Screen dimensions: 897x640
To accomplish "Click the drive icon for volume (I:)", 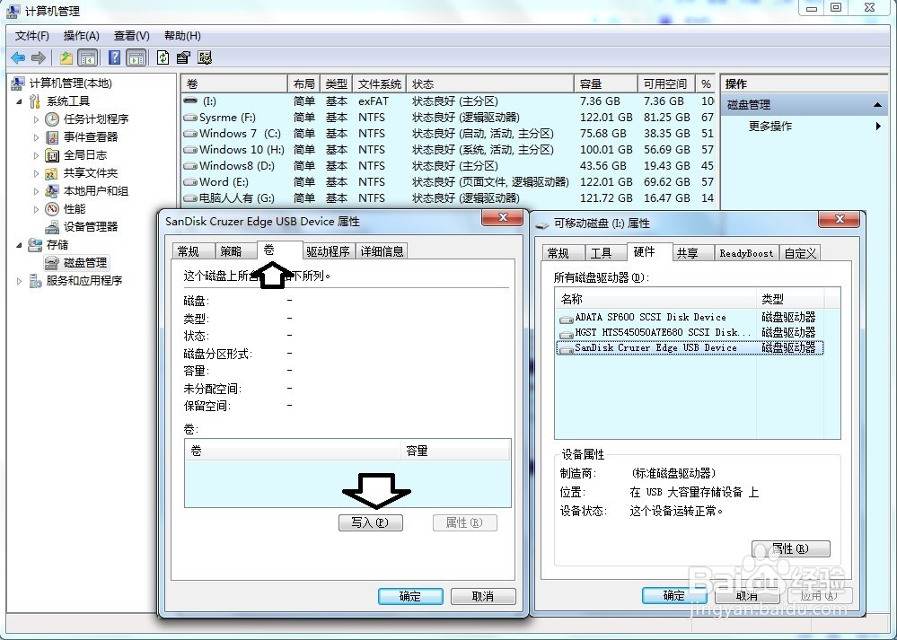I will (x=190, y=101).
